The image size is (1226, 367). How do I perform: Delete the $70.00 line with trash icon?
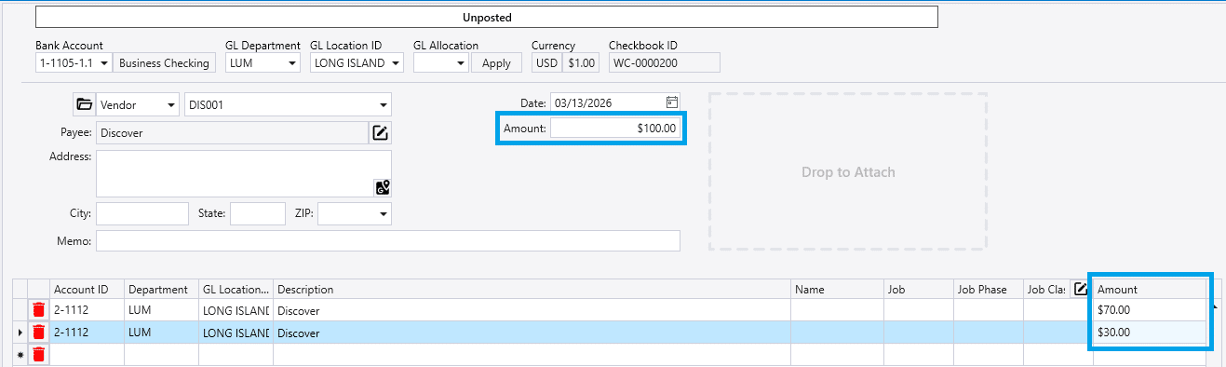click(38, 309)
